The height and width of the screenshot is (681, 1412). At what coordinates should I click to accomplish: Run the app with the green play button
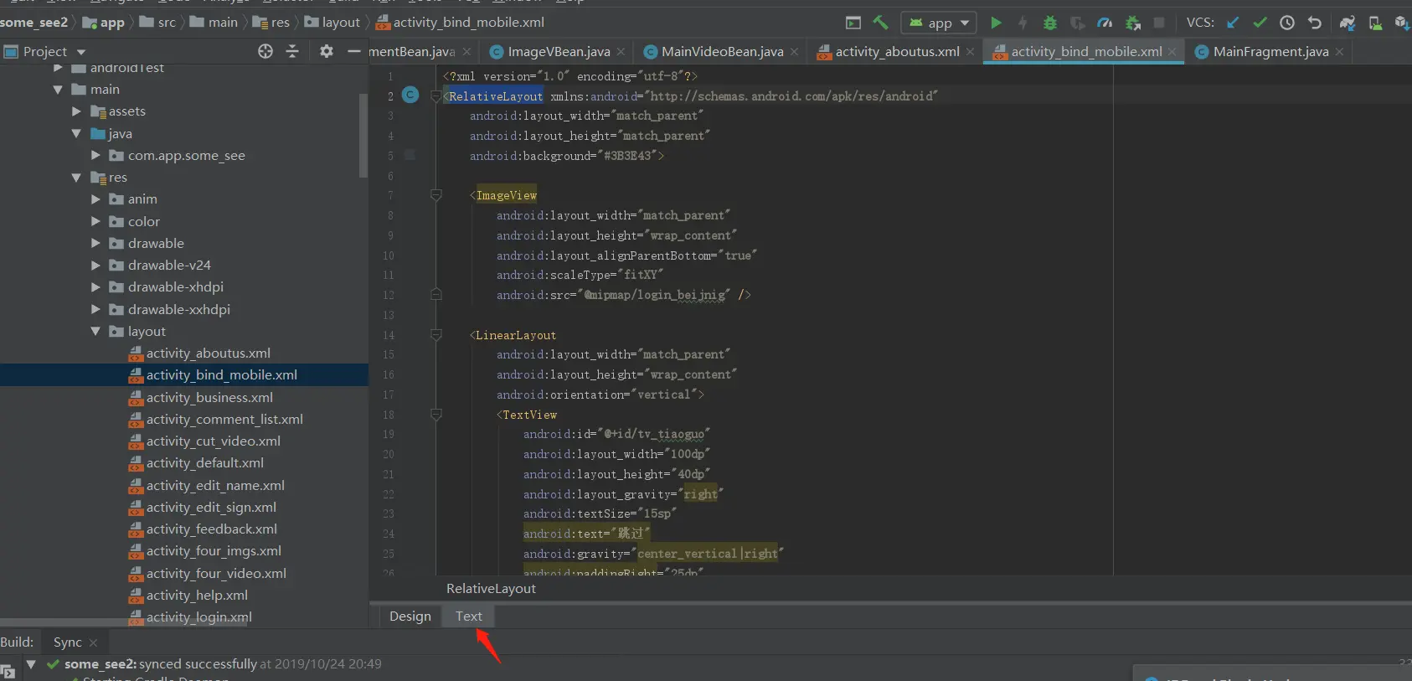996,23
